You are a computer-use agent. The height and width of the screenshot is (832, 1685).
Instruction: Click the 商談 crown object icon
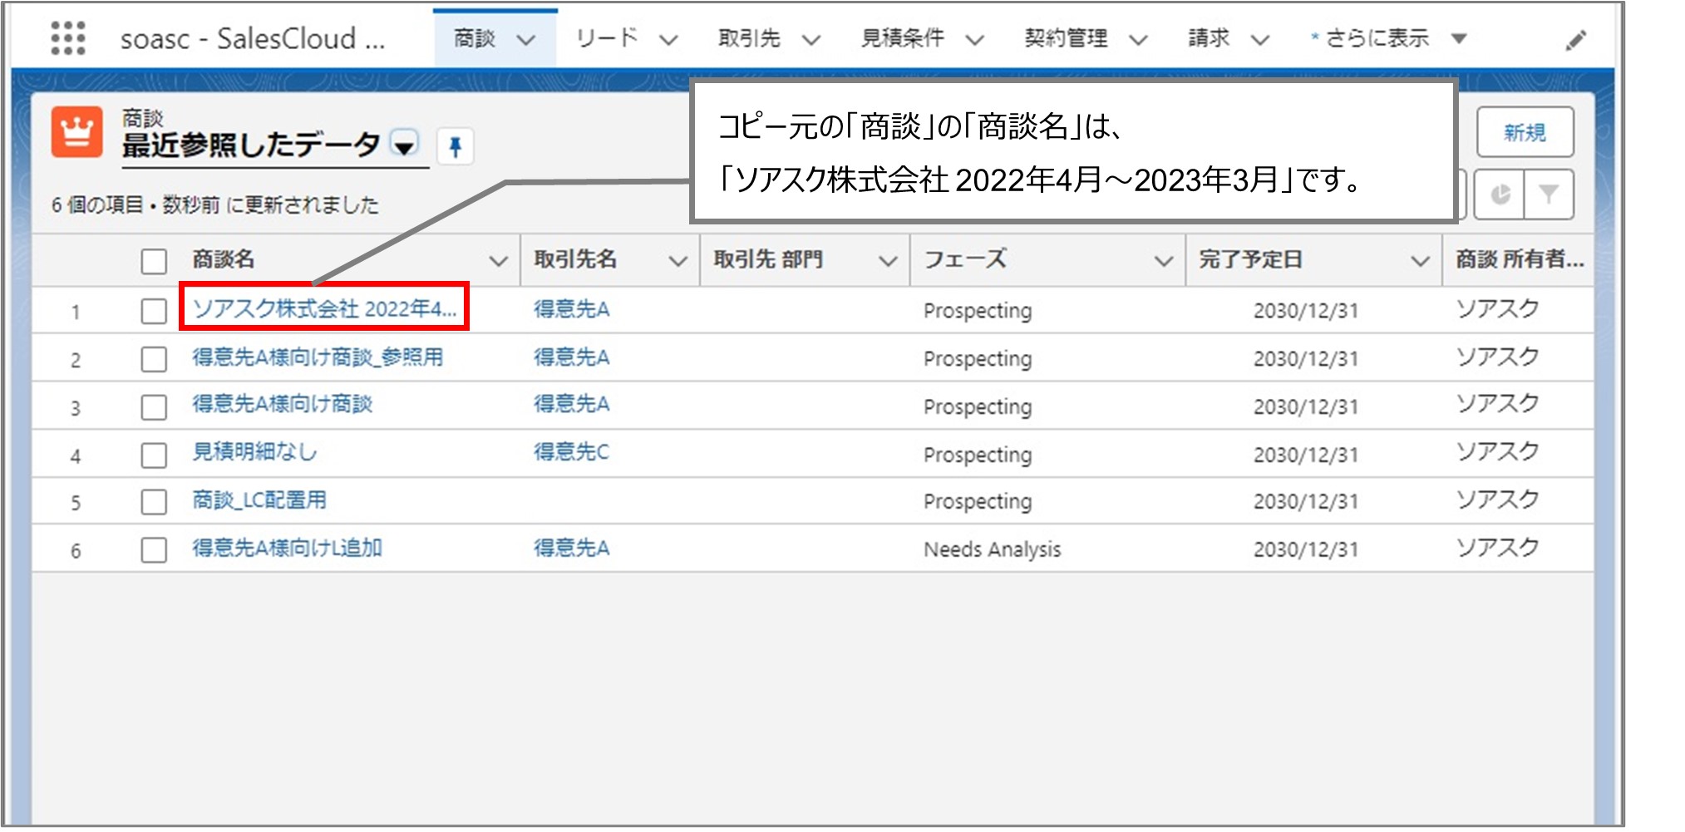pyautogui.click(x=76, y=133)
